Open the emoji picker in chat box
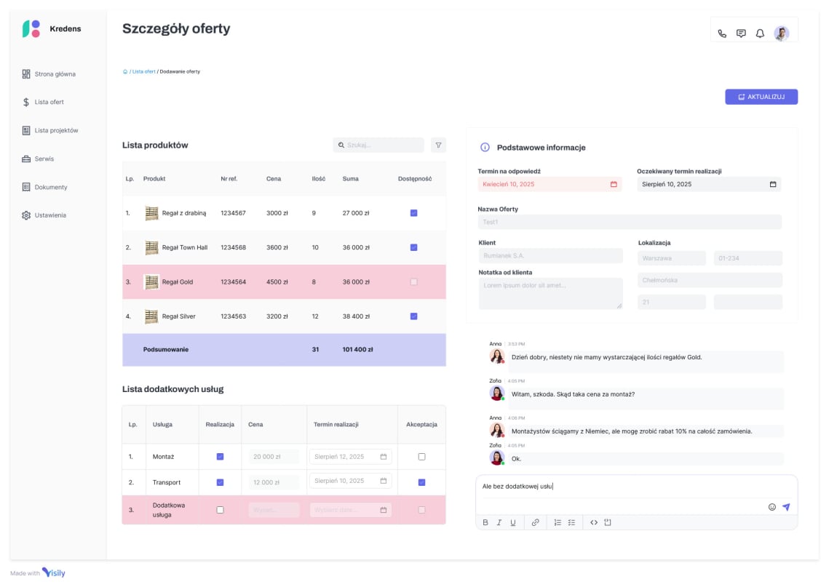Screen dimensions: 829x587 click(x=772, y=507)
